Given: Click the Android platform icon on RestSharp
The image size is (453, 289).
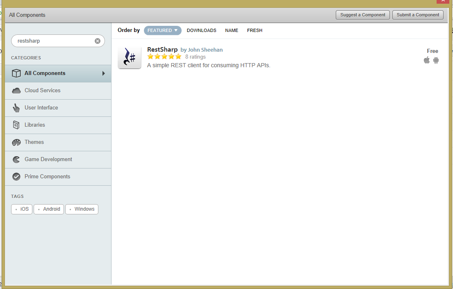Looking at the screenshot, I should coord(436,60).
